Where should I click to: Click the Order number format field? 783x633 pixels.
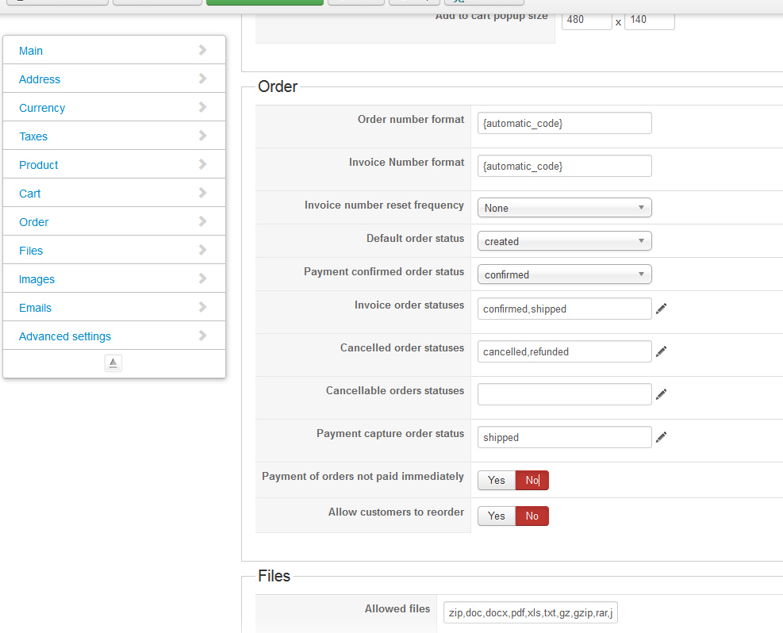(564, 123)
